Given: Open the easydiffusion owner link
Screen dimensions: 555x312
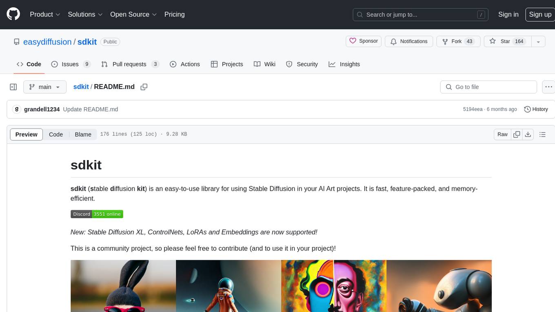Looking at the screenshot, I should pyautogui.click(x=47, y=42).
